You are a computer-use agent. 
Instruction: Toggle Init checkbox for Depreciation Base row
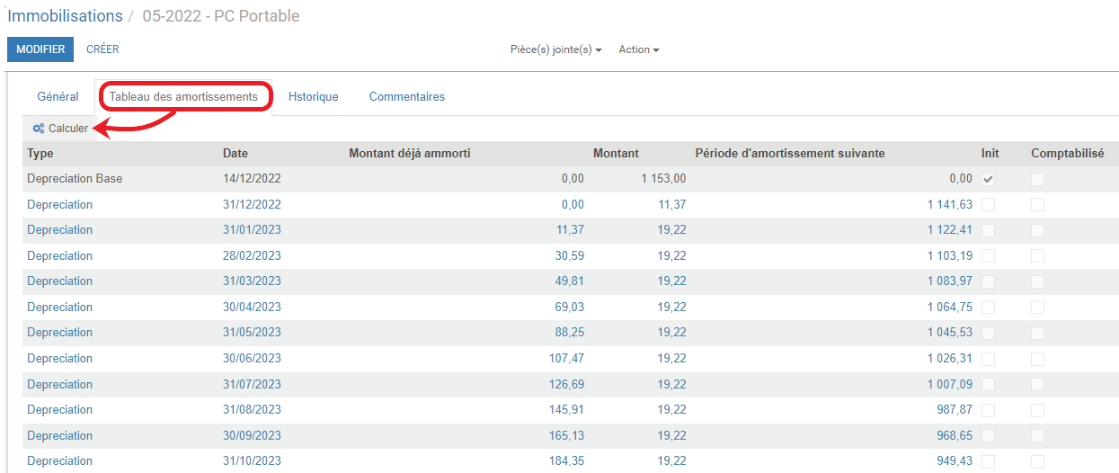click(x=989, y=179)
